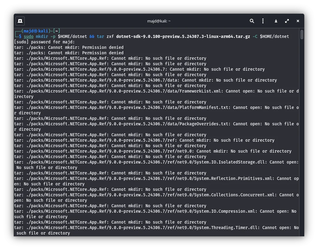Toggle fullscreen with the expand arrows icon
This screenshot has height=250, width=318.
(x=287, y=21)
